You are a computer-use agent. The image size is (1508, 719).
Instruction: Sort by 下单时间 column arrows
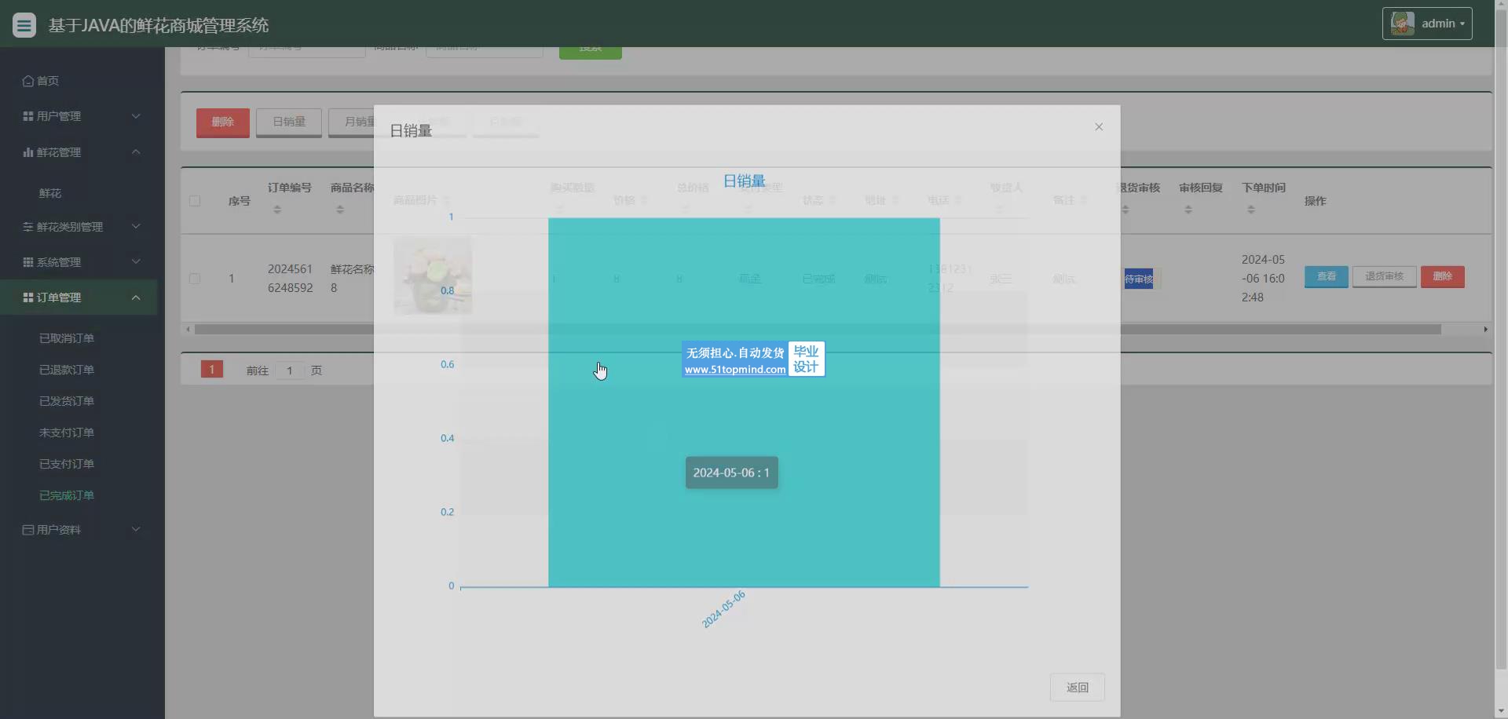tap(1251, 210)
